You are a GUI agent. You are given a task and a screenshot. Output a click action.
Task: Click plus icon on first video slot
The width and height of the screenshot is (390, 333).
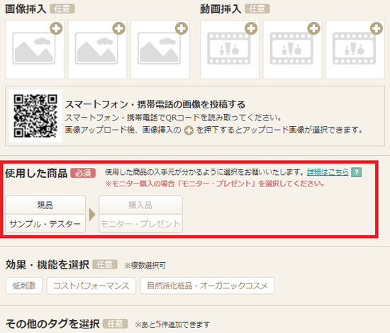point(251,28)
